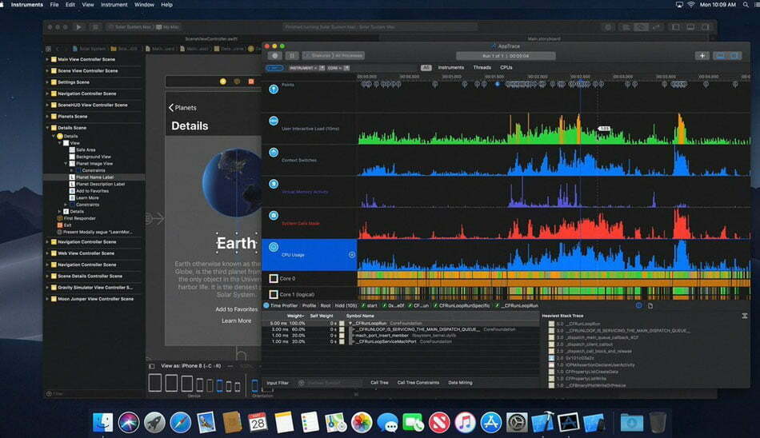Expand the Planets Scene item
The height and width of the screenshot is (438, 760).
[x=47, y=116]
